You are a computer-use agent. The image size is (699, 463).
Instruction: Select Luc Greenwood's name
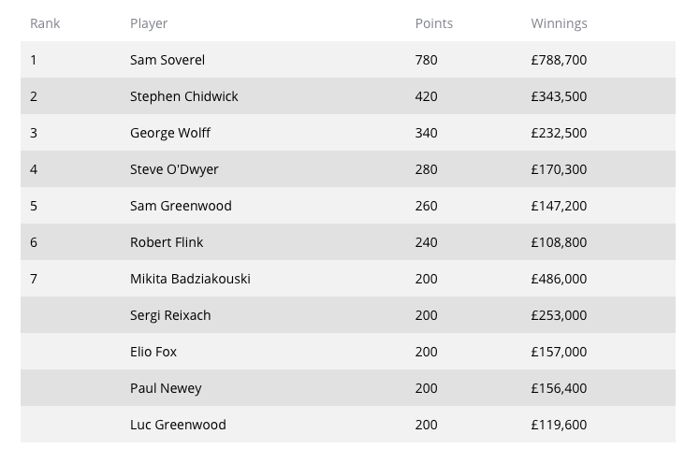178,425
